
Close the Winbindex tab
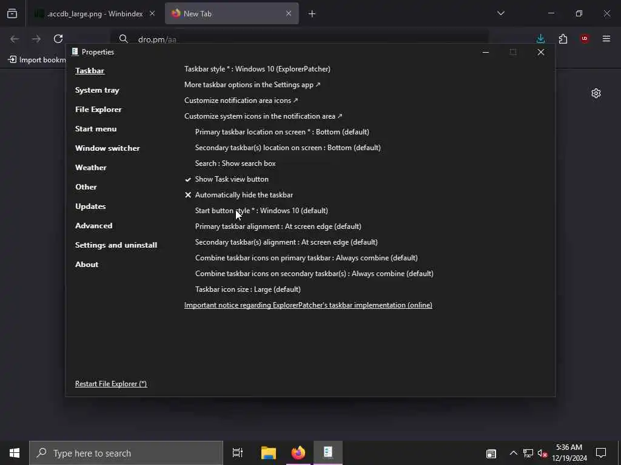coord(152,14)
